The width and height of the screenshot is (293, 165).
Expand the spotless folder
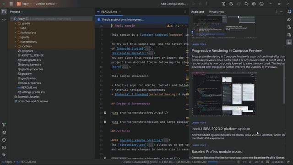[x=15, y=46]
